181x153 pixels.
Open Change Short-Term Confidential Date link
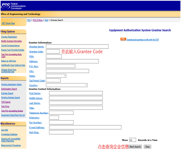[x=9, y=71]
